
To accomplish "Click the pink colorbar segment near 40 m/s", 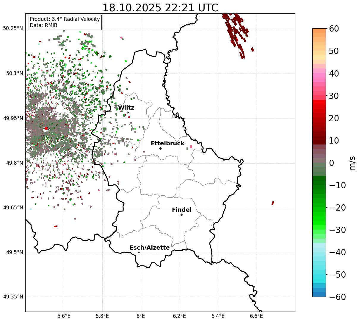I will [x=319, y=74].
